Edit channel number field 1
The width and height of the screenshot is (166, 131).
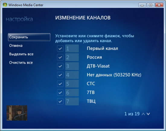pyautogui.click(x=72, y=49)
